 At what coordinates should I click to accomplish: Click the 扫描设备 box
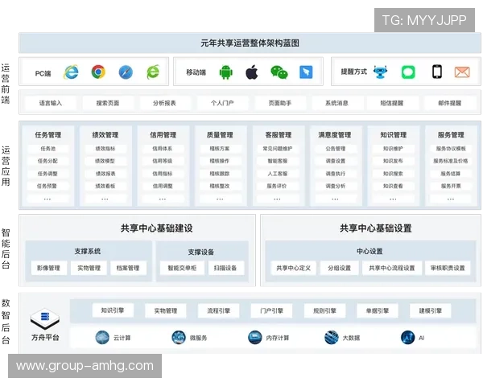click(225, 268)
